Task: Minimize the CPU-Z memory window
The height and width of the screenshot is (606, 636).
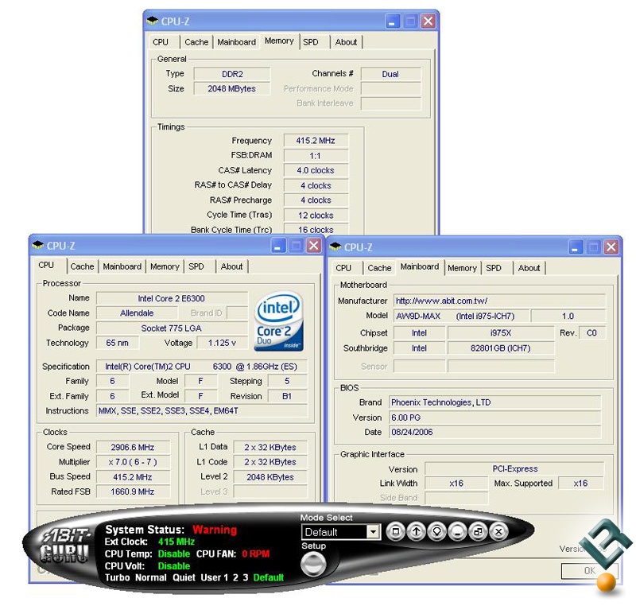Action: 392,21
